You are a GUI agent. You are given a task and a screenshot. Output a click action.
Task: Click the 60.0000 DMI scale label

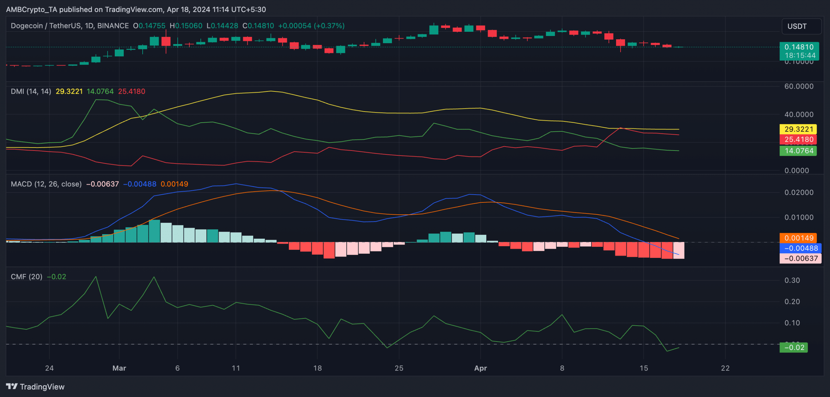(x=799, y=86)
